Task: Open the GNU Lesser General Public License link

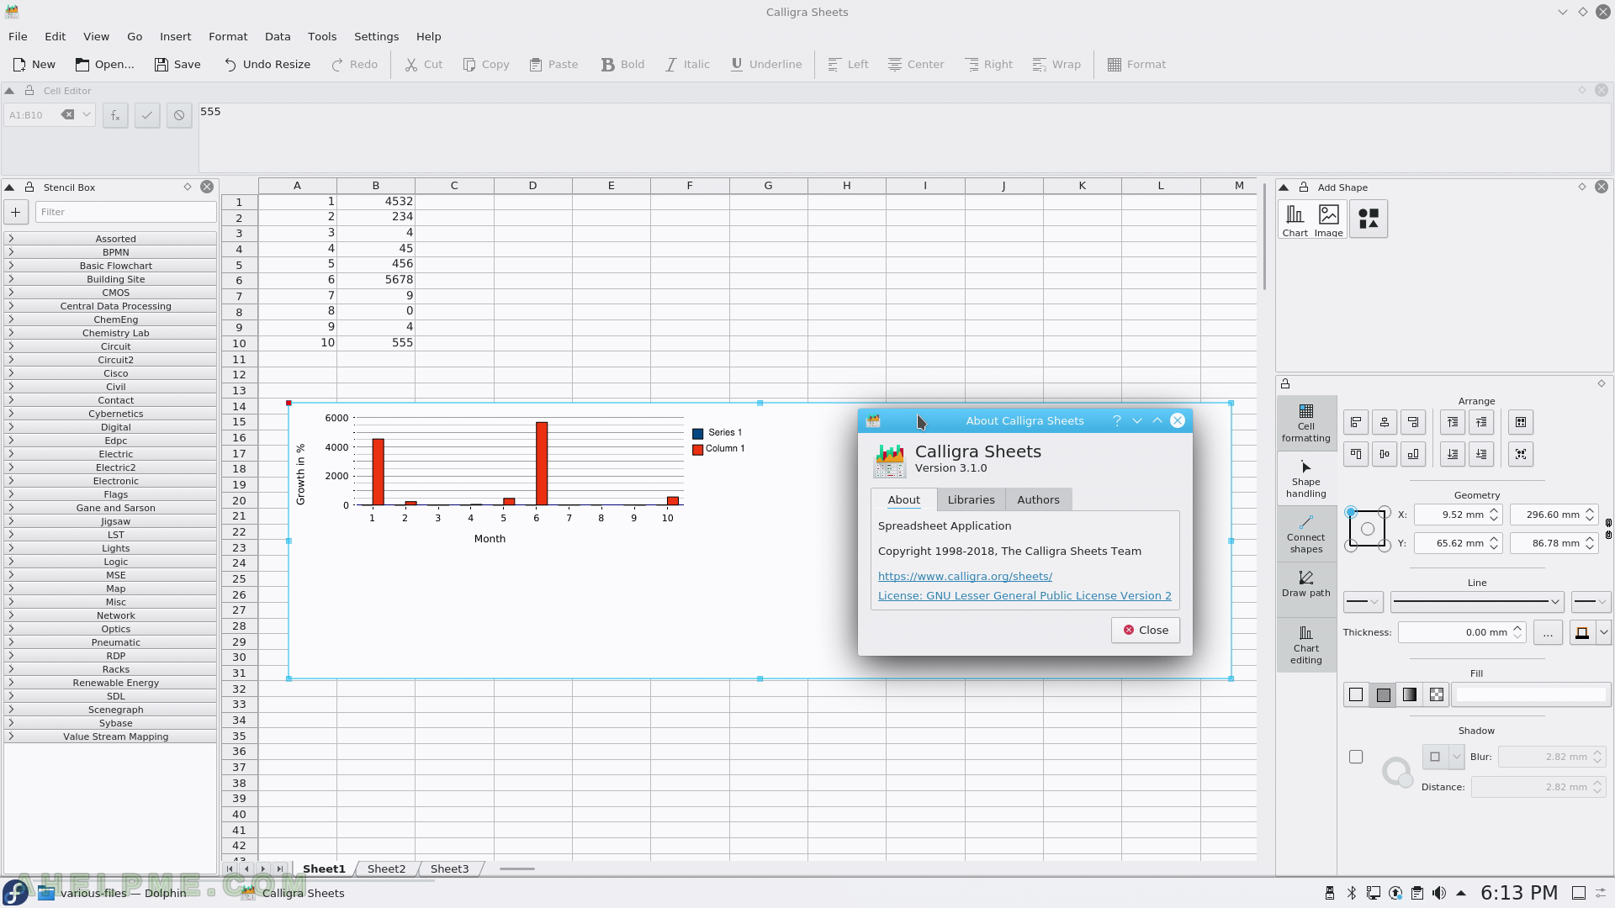Action: click(x=1025, y=595)
